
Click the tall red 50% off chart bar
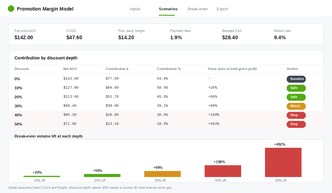click(283, 162)
